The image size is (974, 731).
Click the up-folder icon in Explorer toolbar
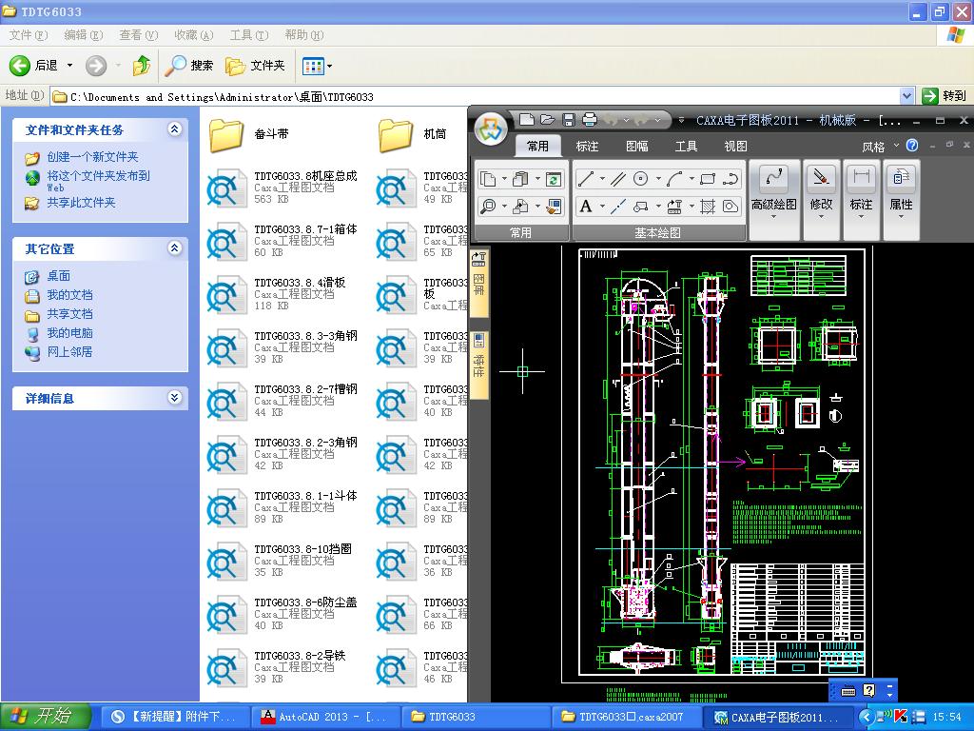click(142, 66)
